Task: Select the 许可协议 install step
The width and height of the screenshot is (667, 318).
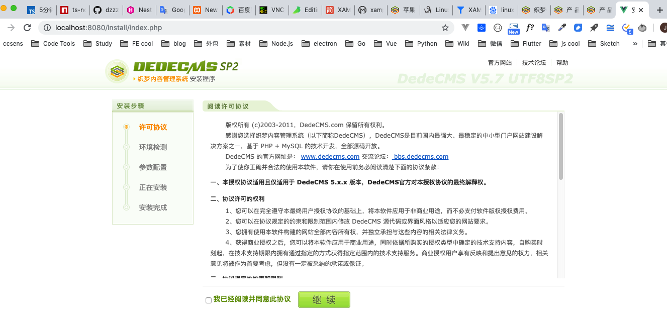Action: (x=153, y=127)
